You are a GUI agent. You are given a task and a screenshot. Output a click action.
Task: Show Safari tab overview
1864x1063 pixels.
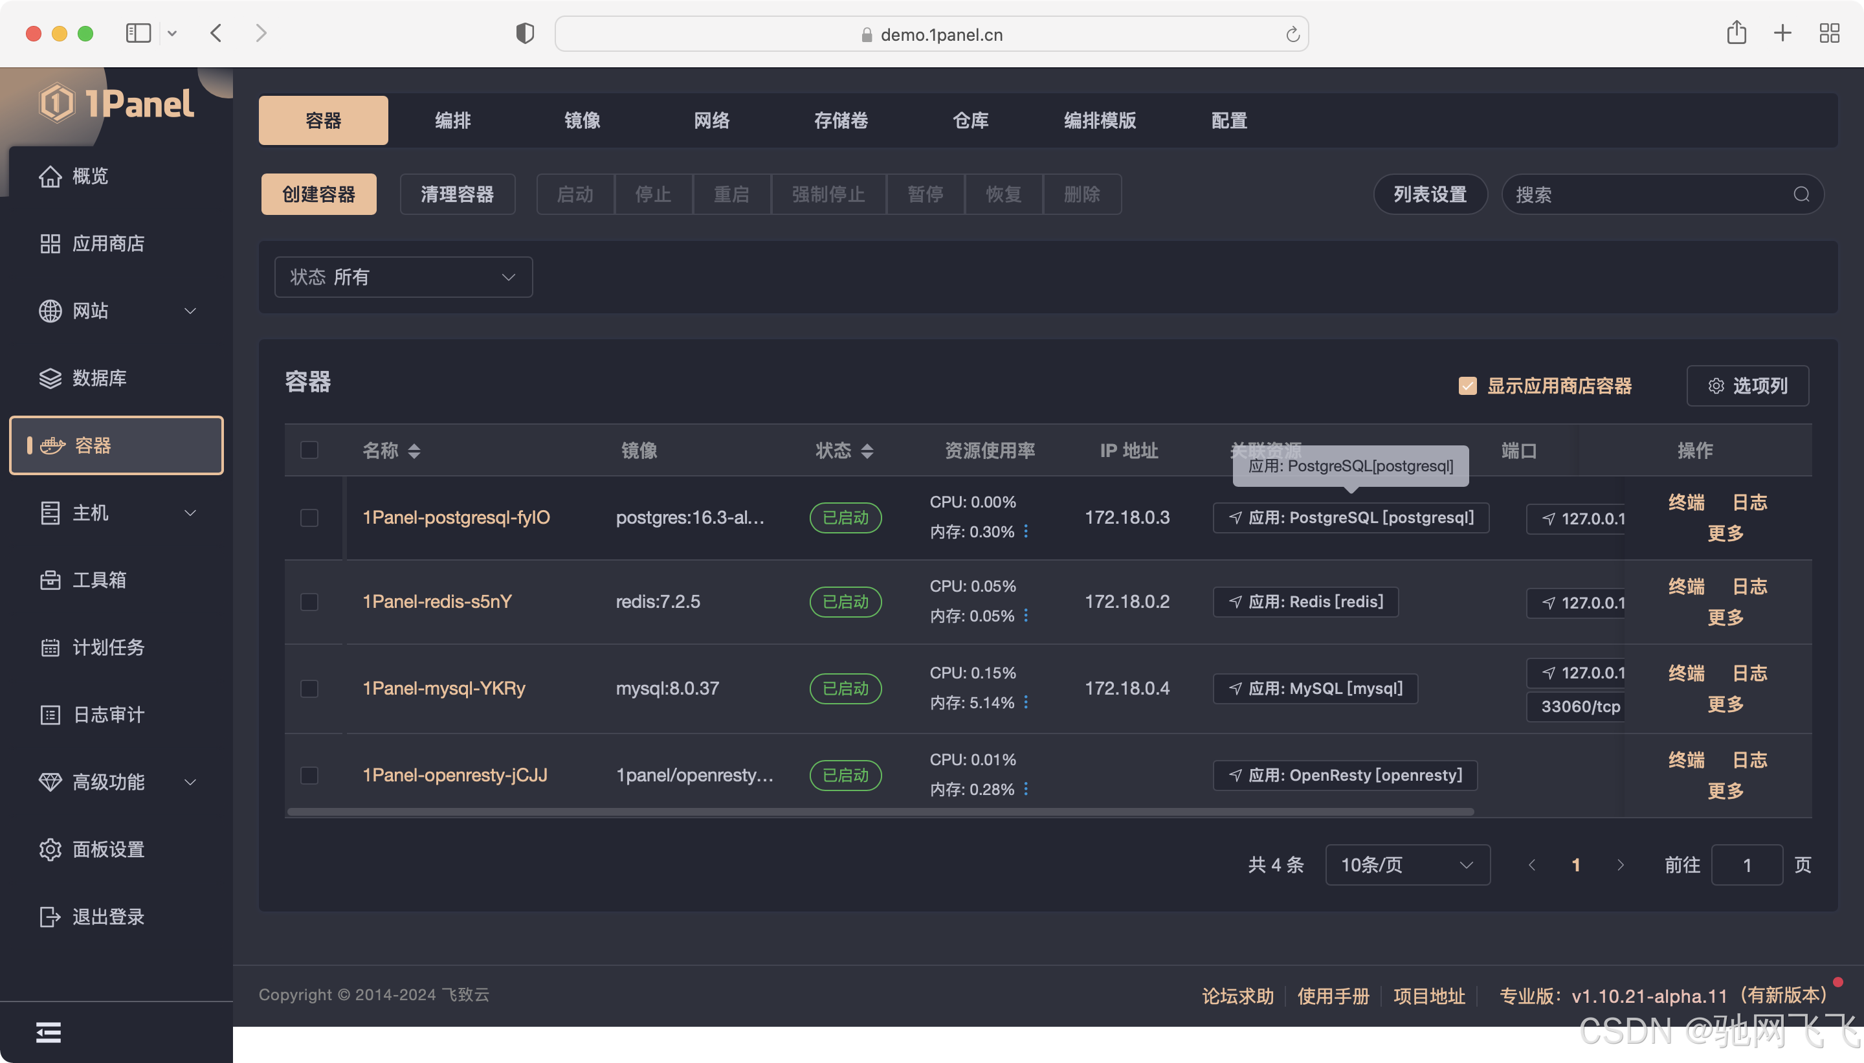(1829, 33)
